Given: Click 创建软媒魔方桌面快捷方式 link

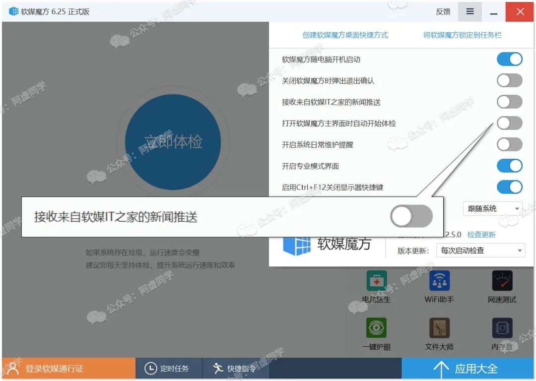Looking at the screenshot, I should 345,35.
